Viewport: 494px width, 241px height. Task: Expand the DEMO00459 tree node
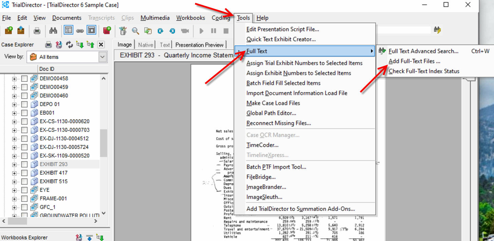(x=14, y=87)
